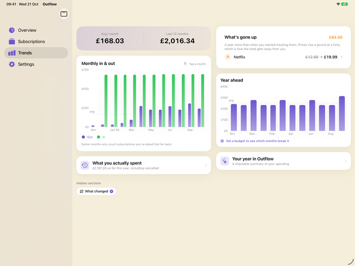The width and height of the screenshot is (355, 266).
Task: Click the plus icon on What changed chip
Action: [x=111, y=191]
